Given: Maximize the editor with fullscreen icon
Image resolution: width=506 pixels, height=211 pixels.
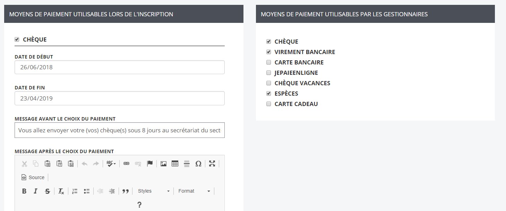Looking at the screenshot, I should 212,164.
